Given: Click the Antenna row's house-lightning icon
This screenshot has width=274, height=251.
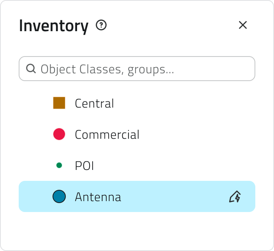Looking at the screenshot, I should pos(235,196).
